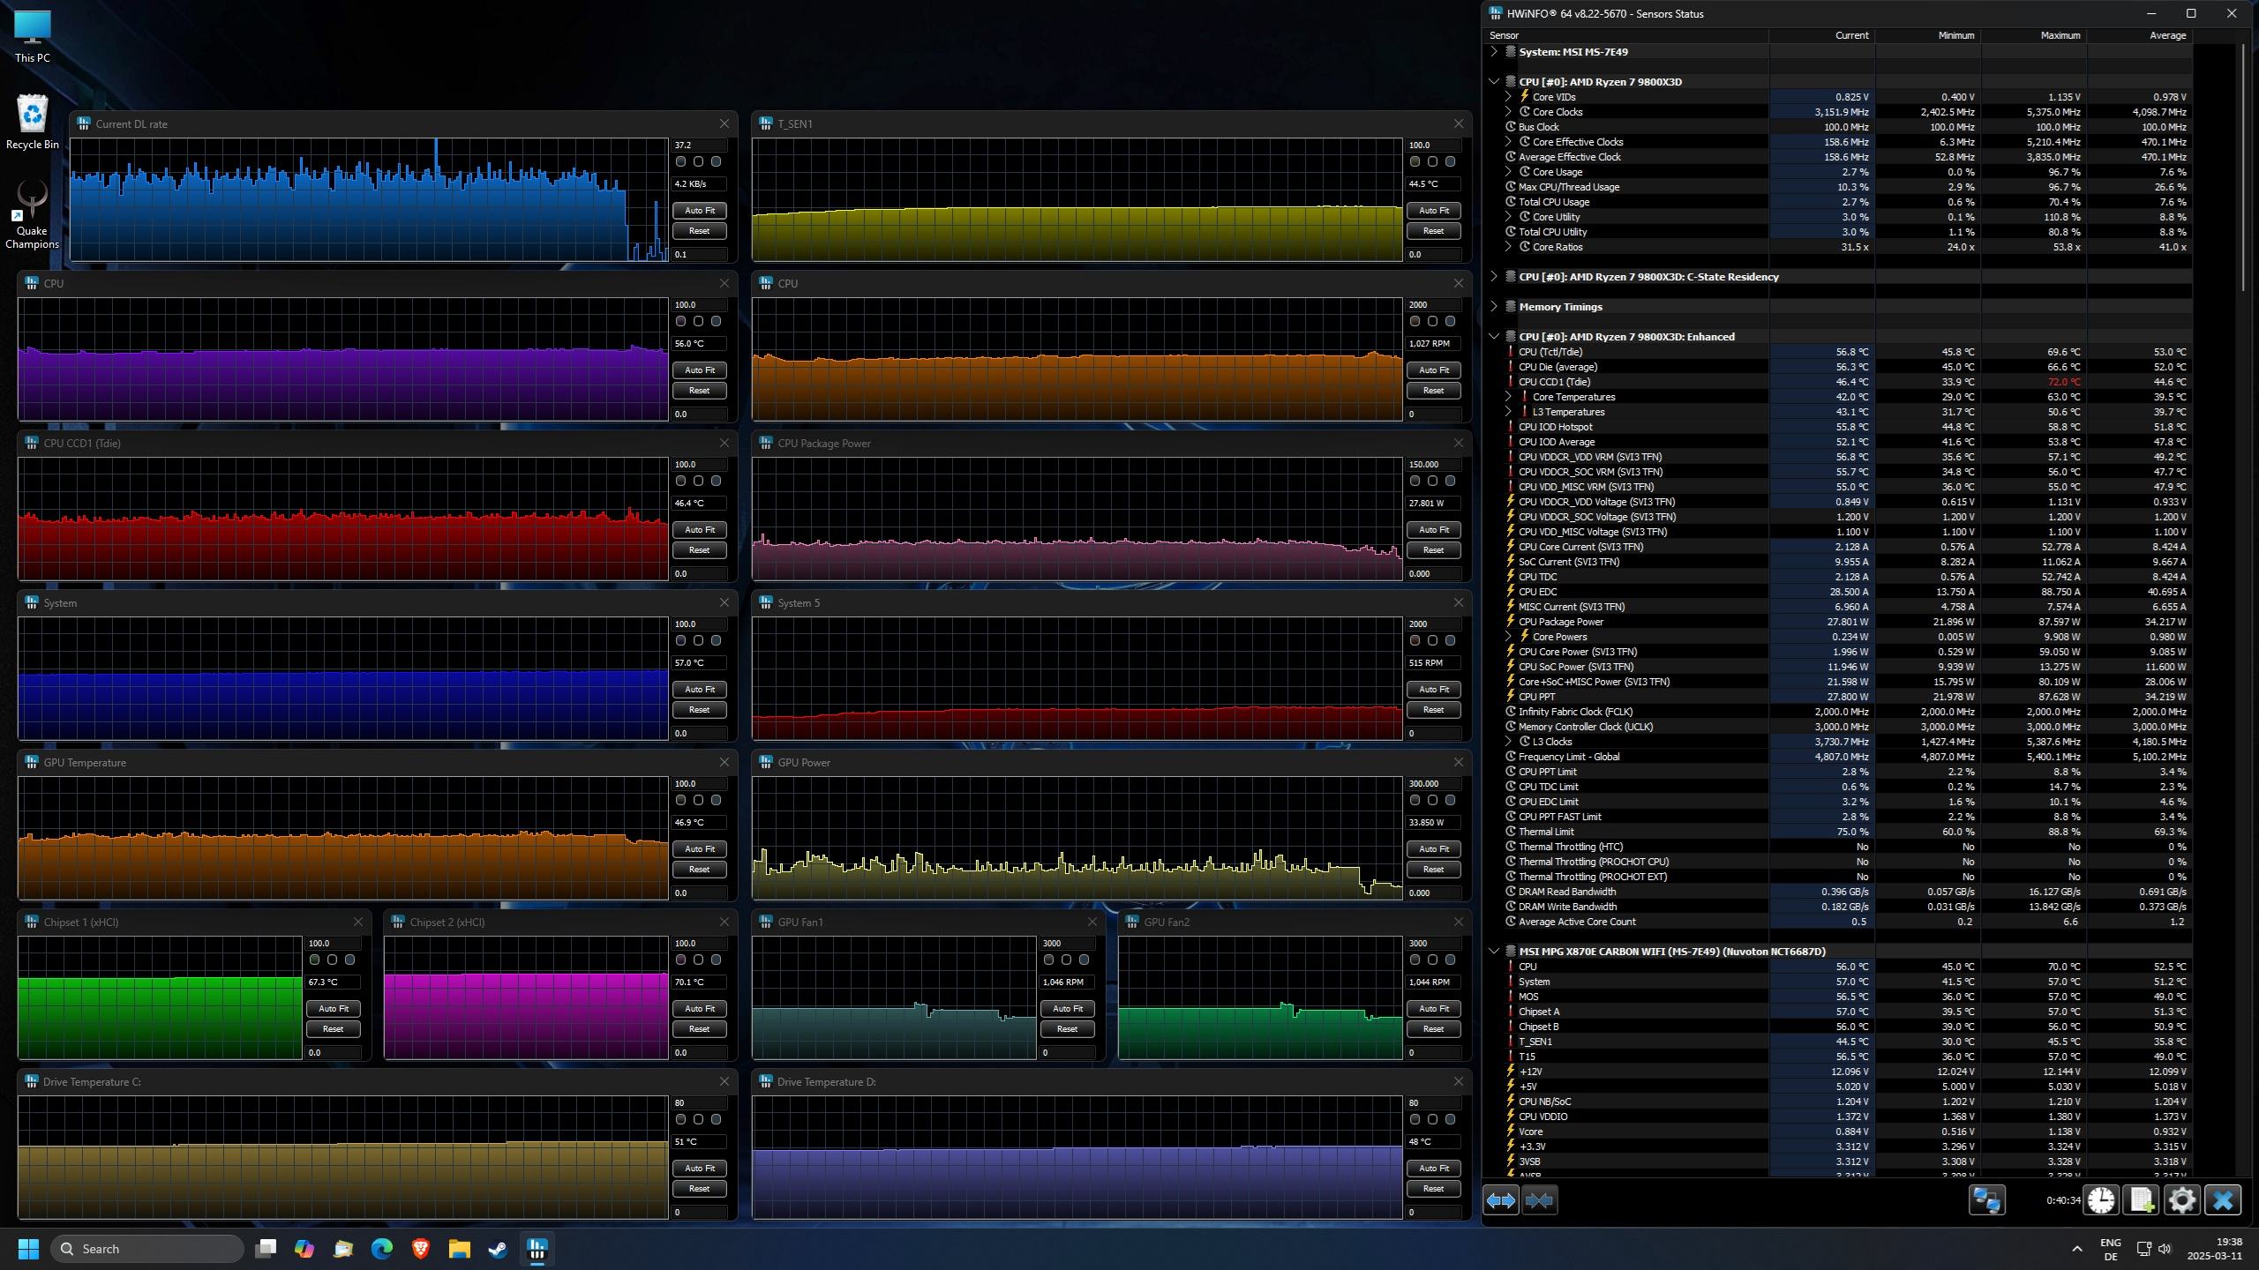Image resolution: width=2259 pixels, height=1270 pixels.
Task: Collapse the Ryzen 7 9800X3D: Enhanced group
Action: (1494, 336)
